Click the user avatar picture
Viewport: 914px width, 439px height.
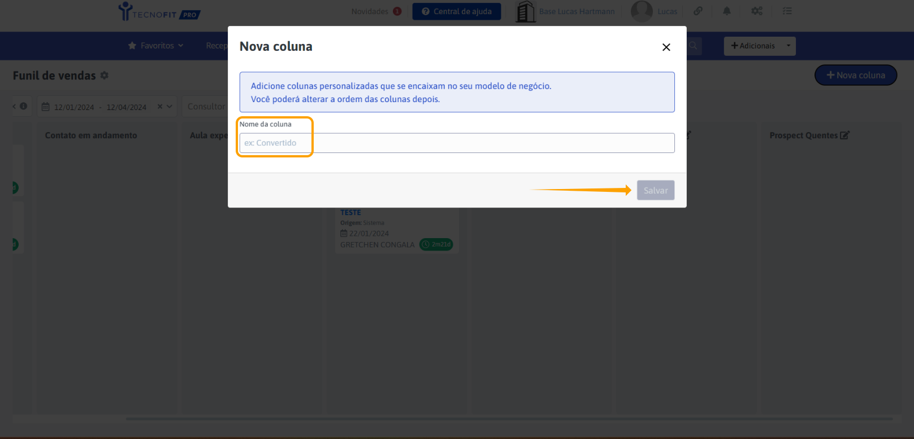point(642,11)
